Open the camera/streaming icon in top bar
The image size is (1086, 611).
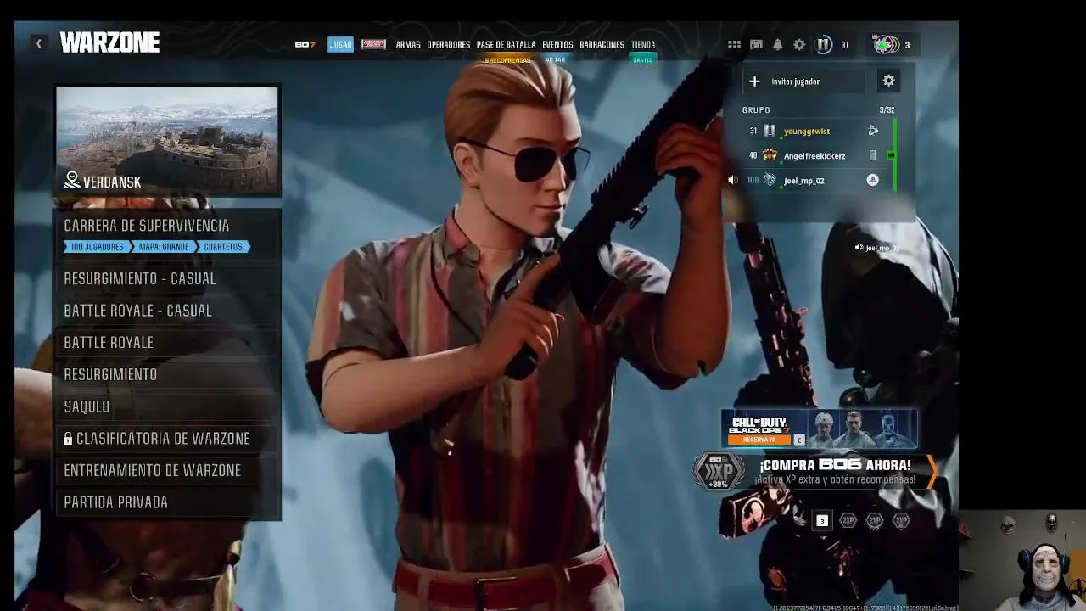pos(756,45)
